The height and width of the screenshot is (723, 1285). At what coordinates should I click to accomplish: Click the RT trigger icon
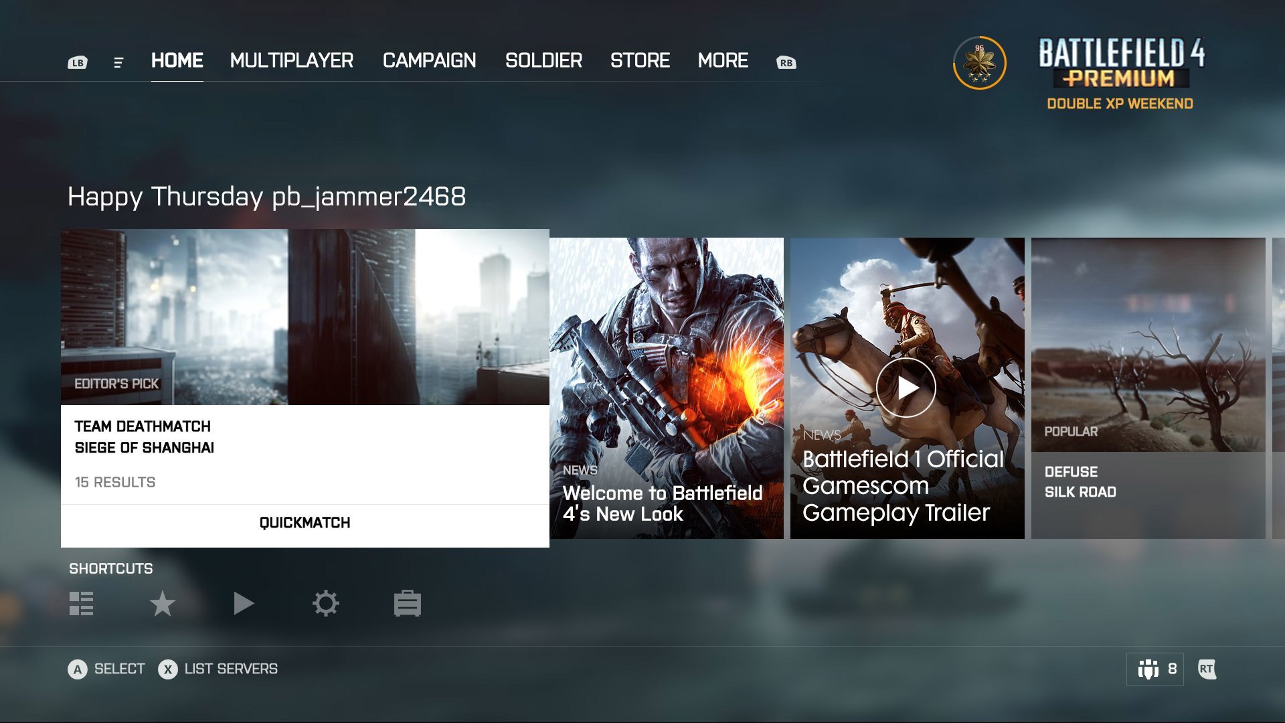tap(1207, 669)
